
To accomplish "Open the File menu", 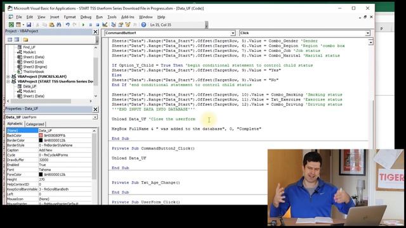I will (19, 17).
